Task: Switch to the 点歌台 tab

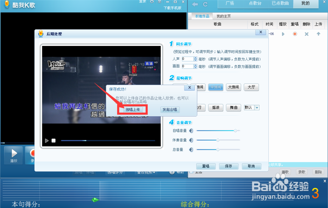Action: [x=255, y=4]
